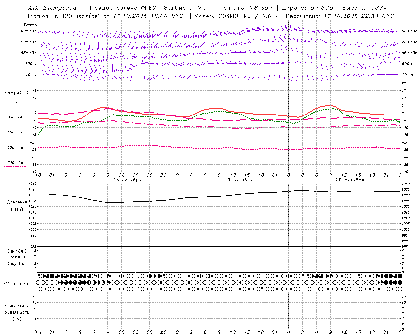
Task: Click the Осадки precipitation label
Action: (x=17, y=257)
